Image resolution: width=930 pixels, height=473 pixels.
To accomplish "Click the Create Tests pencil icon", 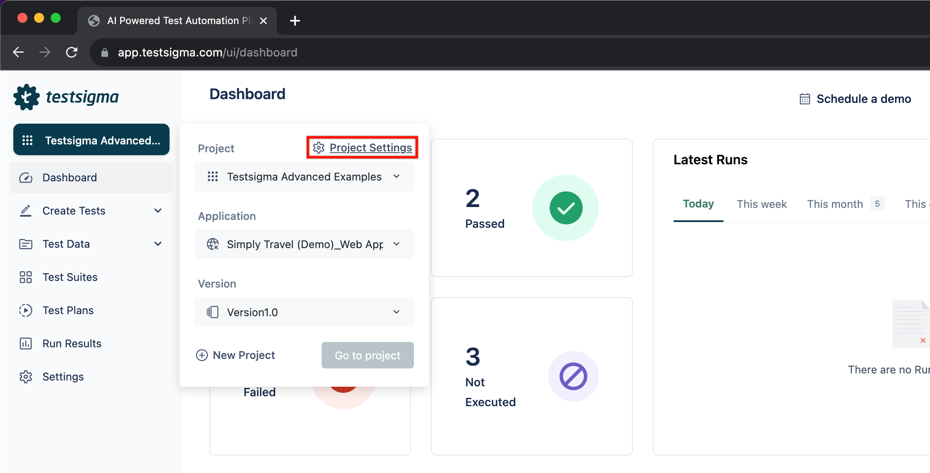I will 26,211.
